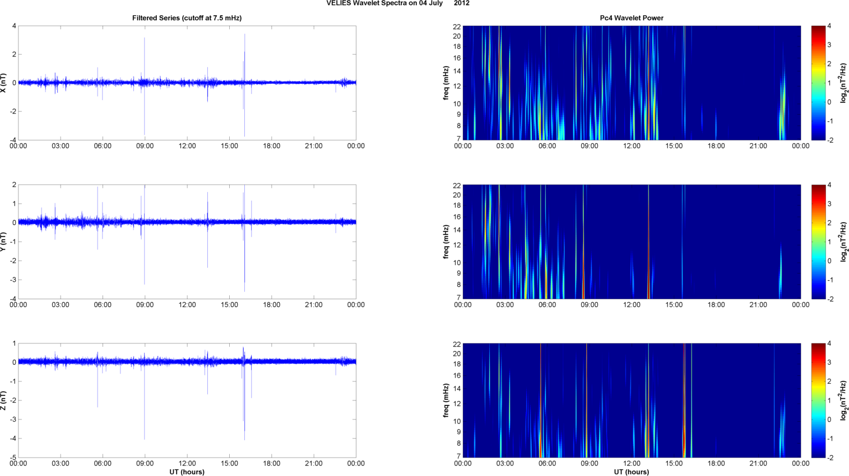Click the 'Filtered Series (cutoff at 7.5 mHz)' title

187,18
